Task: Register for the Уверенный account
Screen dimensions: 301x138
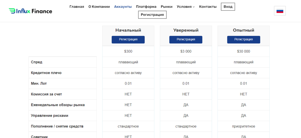Action: [x=186, y=39]
